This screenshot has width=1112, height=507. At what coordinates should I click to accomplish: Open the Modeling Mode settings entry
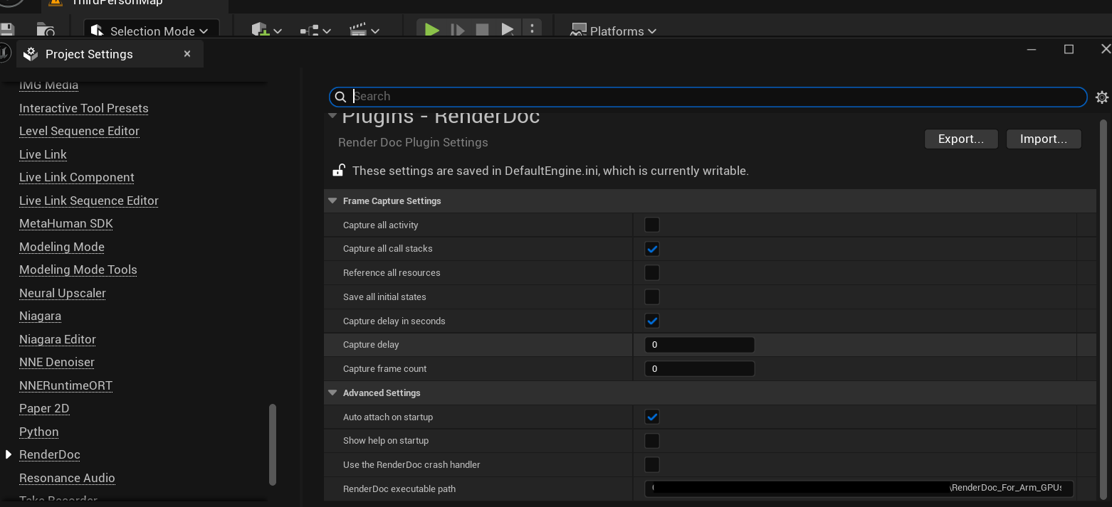62,247
